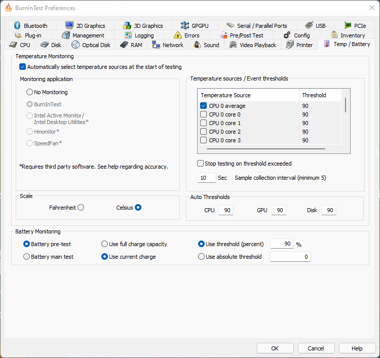This screenshot has width=380, height=358.
Task: Toggle automatic temperature source selection checkbox
Action: (x=22, y=67)
